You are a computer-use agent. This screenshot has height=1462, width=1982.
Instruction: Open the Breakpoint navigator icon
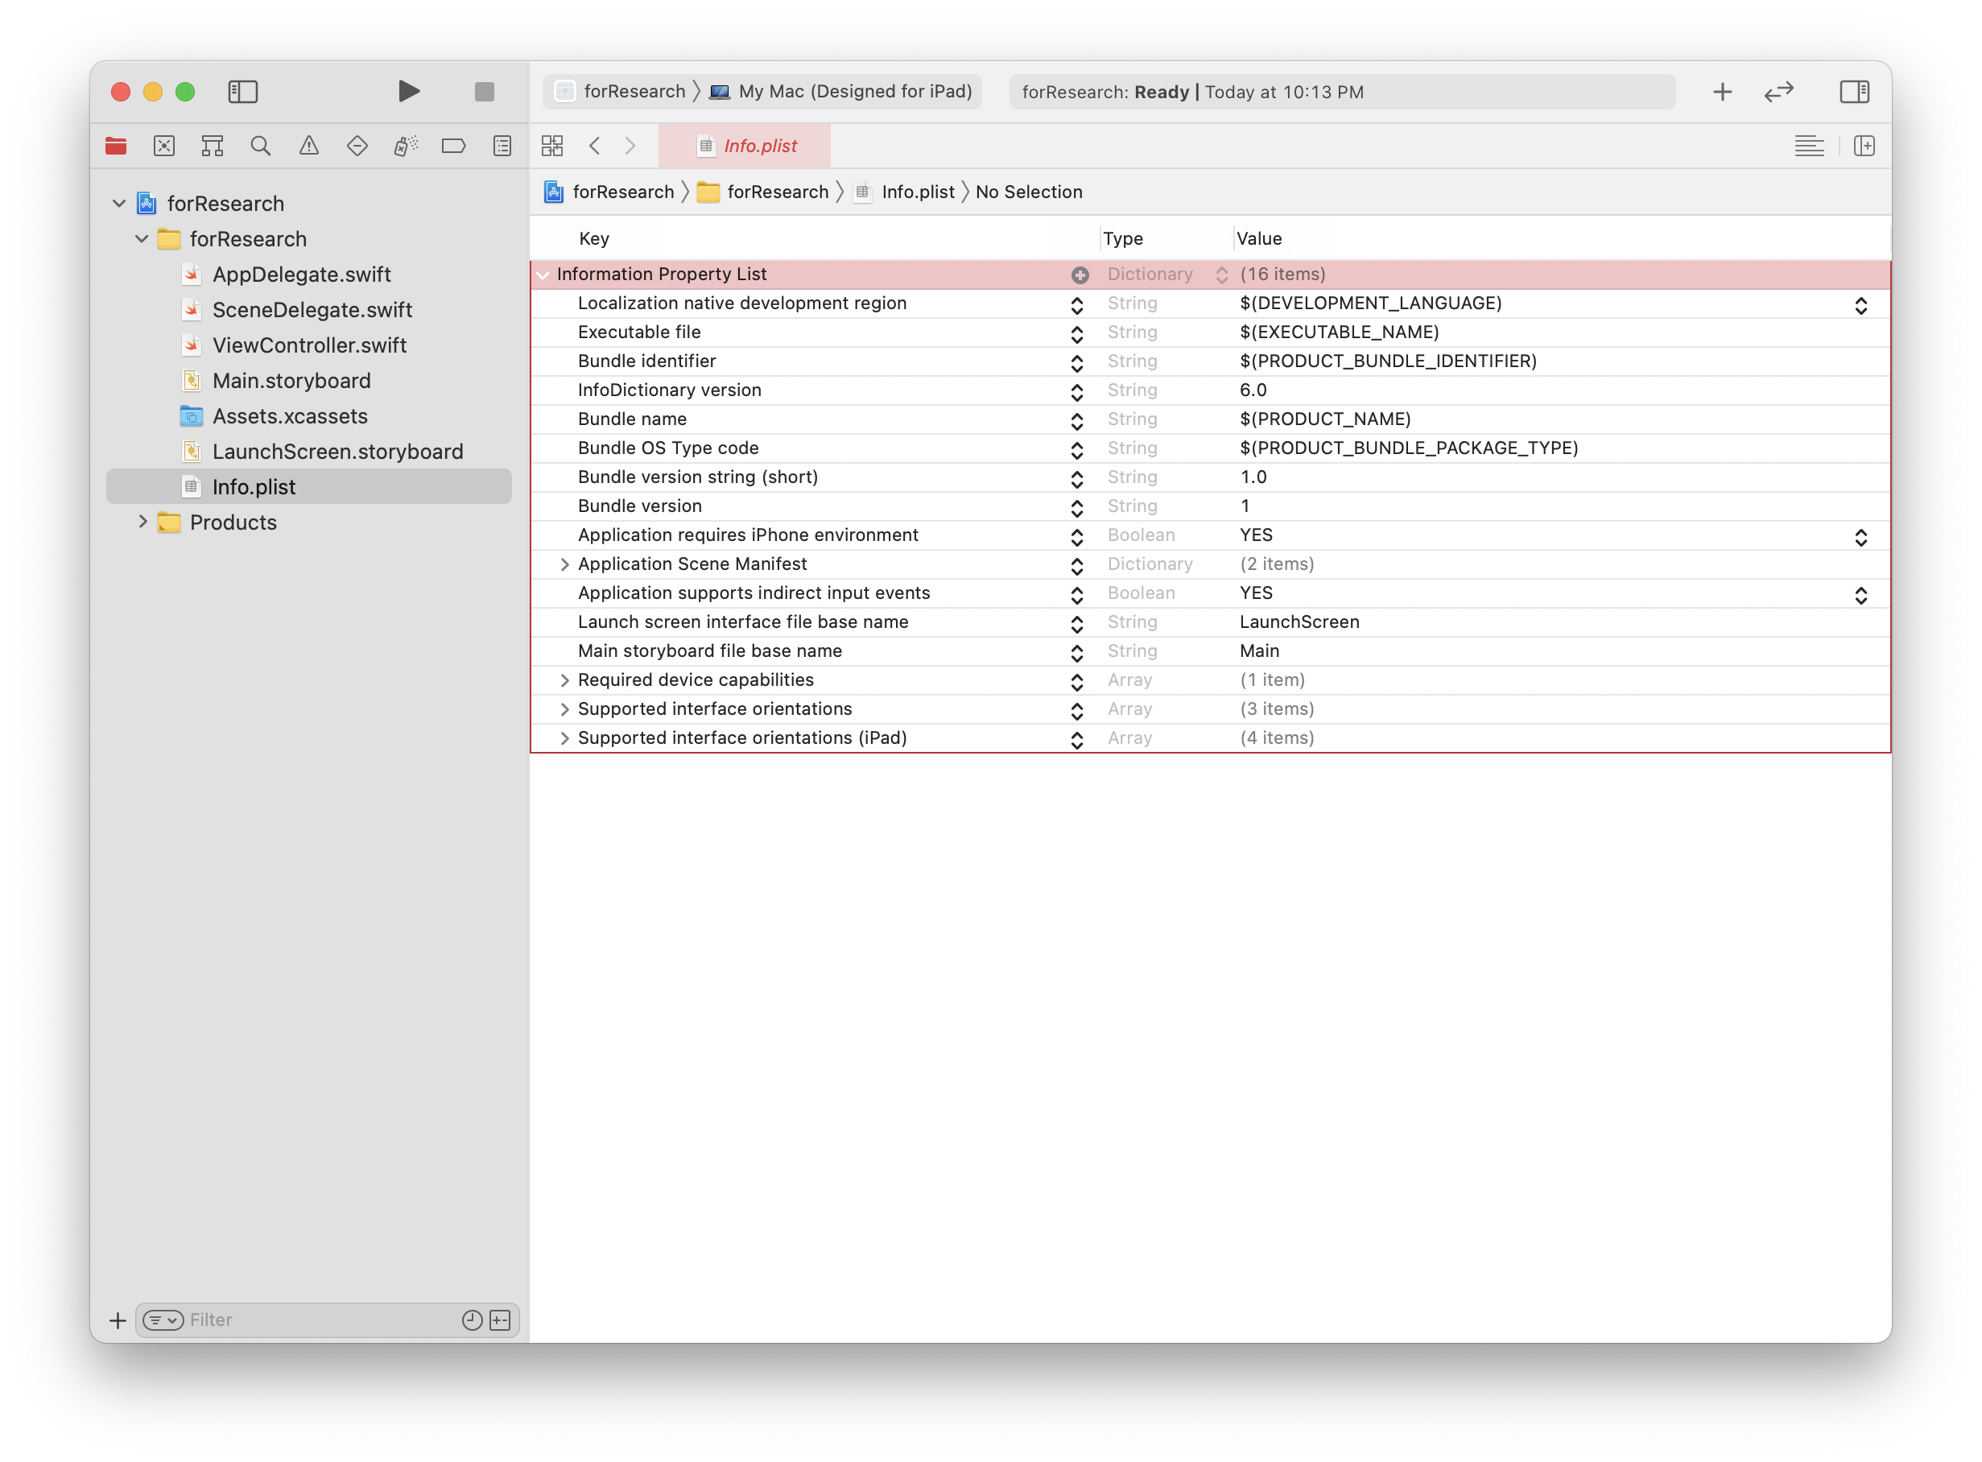[x=453, y=146]
